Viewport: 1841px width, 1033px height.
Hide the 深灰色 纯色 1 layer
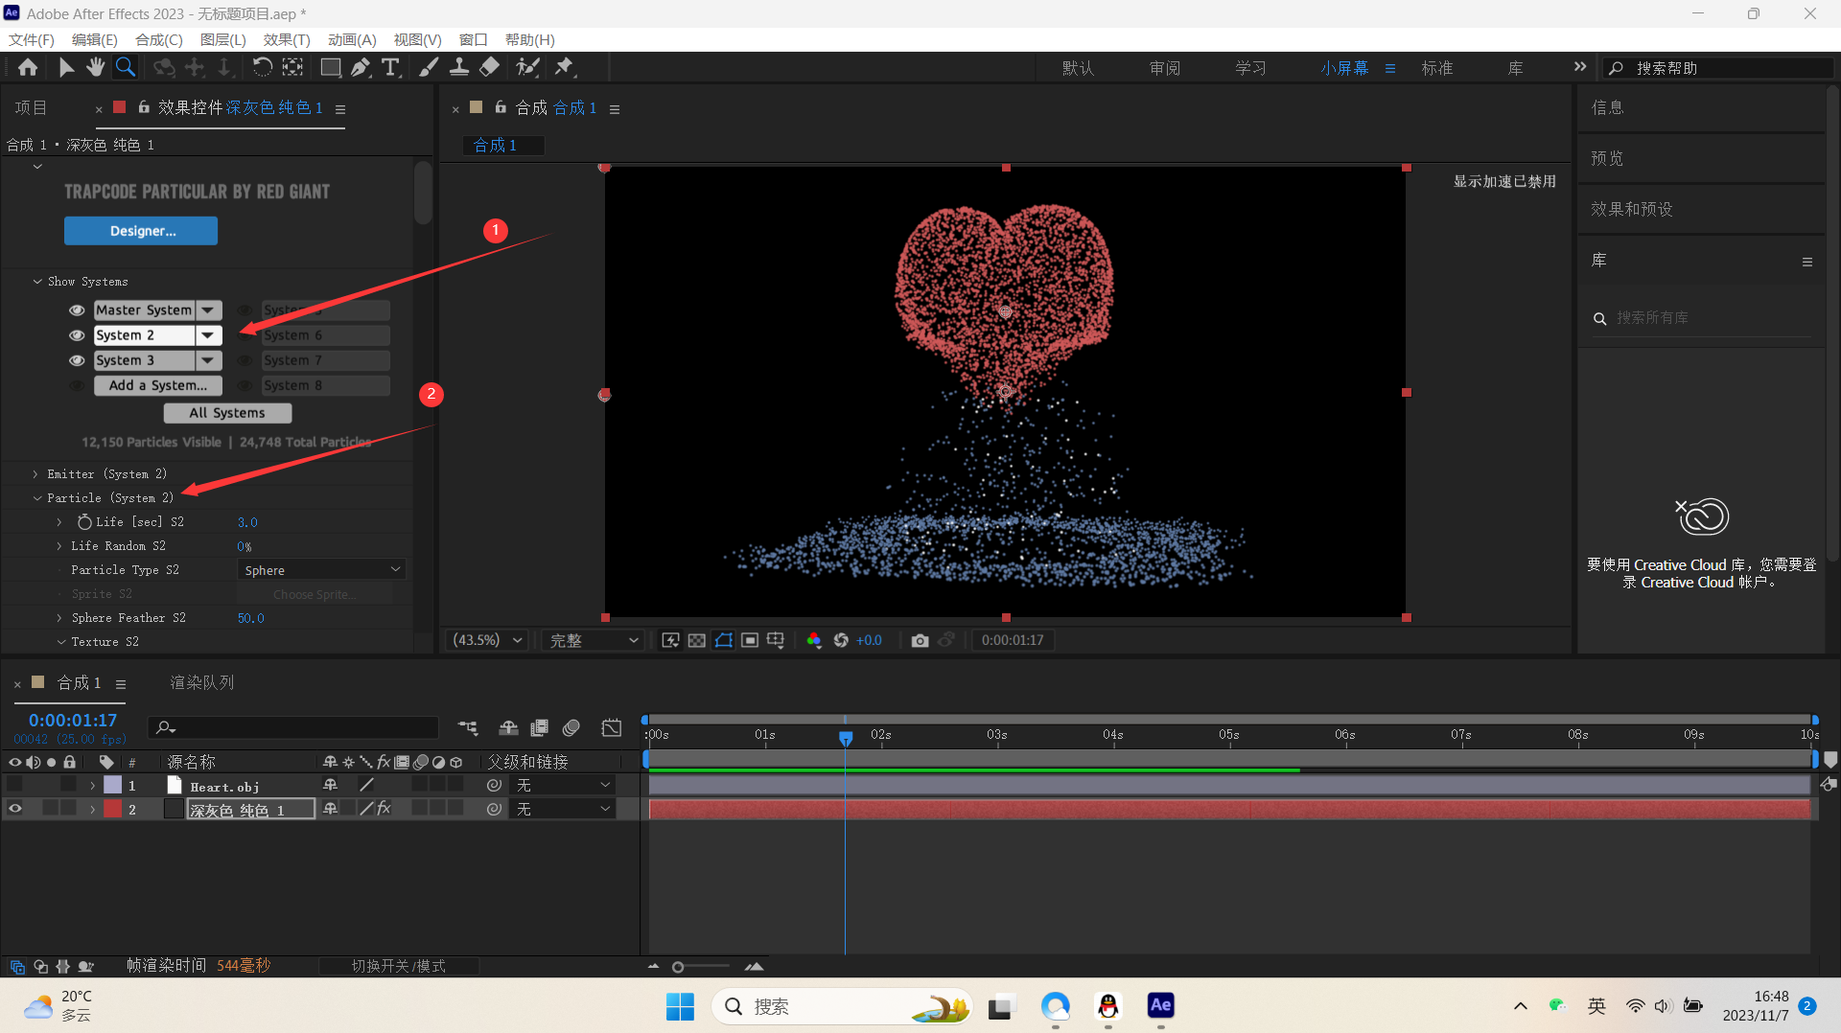click(x=14, y=809)
